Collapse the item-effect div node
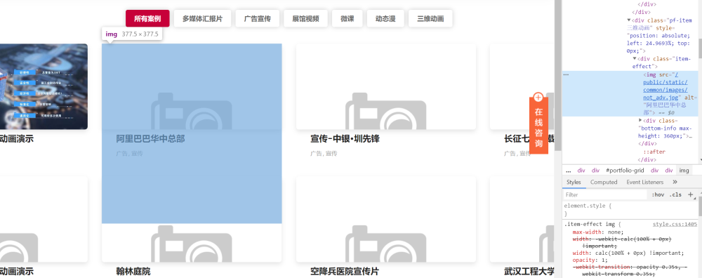Screen dimensions: 702x278 635,59
